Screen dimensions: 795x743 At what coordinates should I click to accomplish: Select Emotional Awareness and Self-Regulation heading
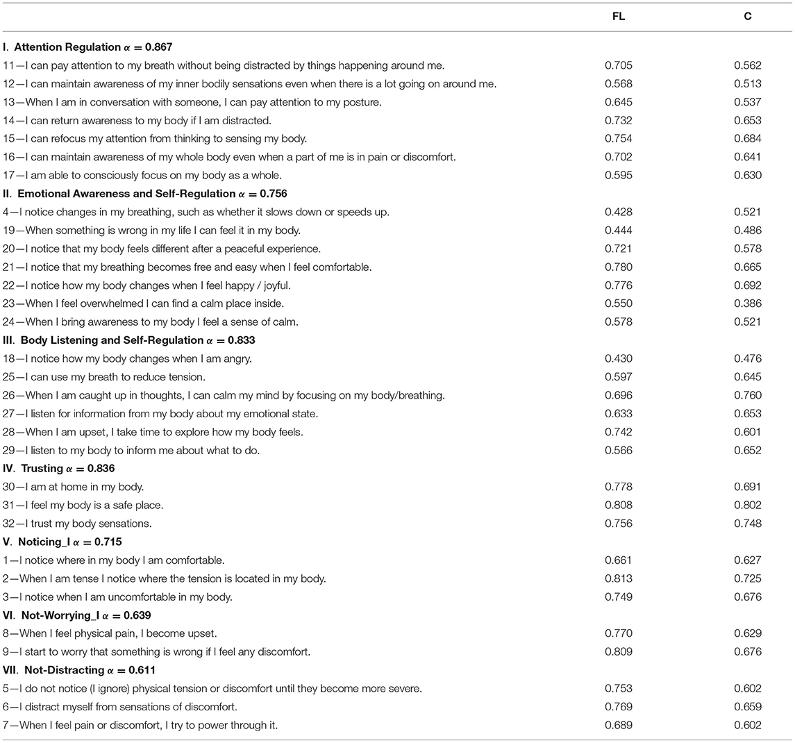145,194
